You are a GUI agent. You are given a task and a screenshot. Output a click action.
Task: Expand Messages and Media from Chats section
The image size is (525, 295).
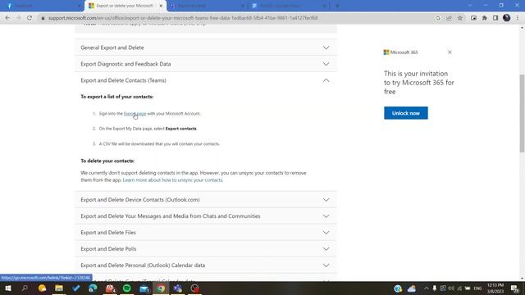206,216
